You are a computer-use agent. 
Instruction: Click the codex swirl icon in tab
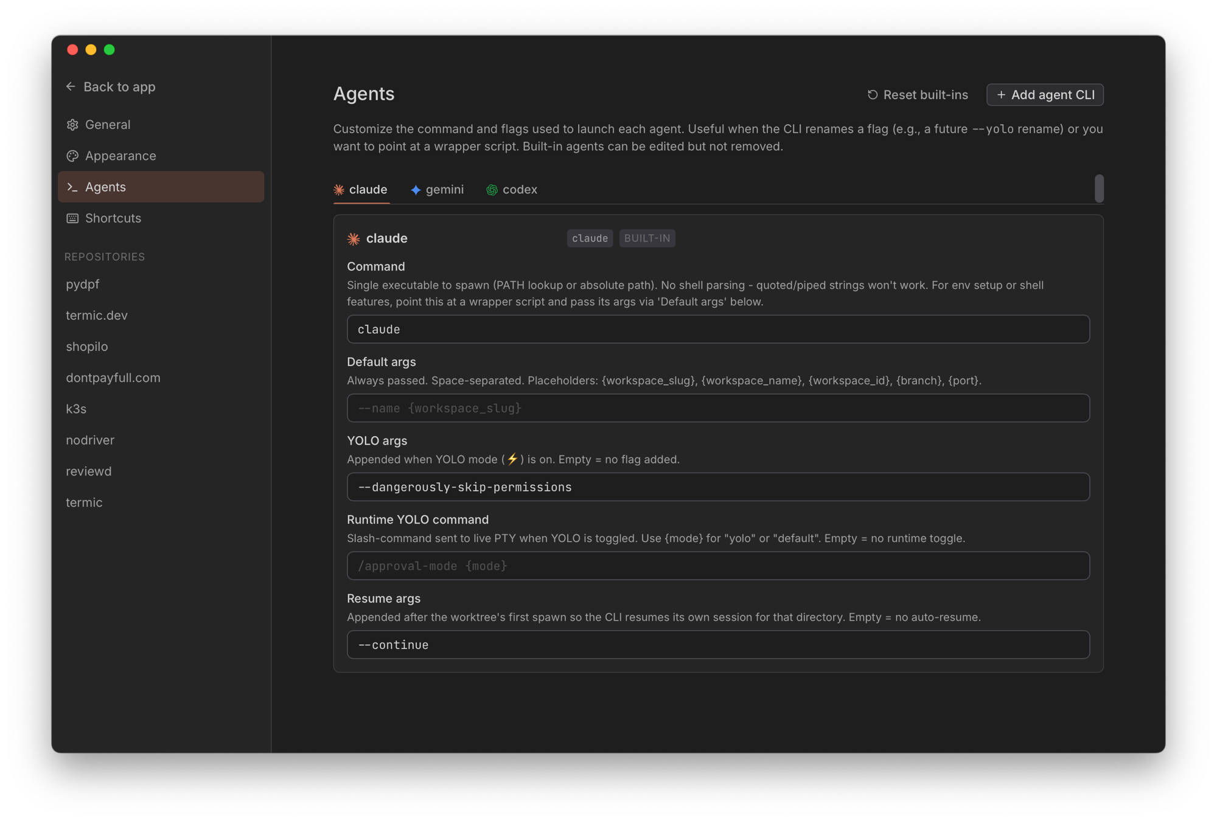tap(492, 190)
